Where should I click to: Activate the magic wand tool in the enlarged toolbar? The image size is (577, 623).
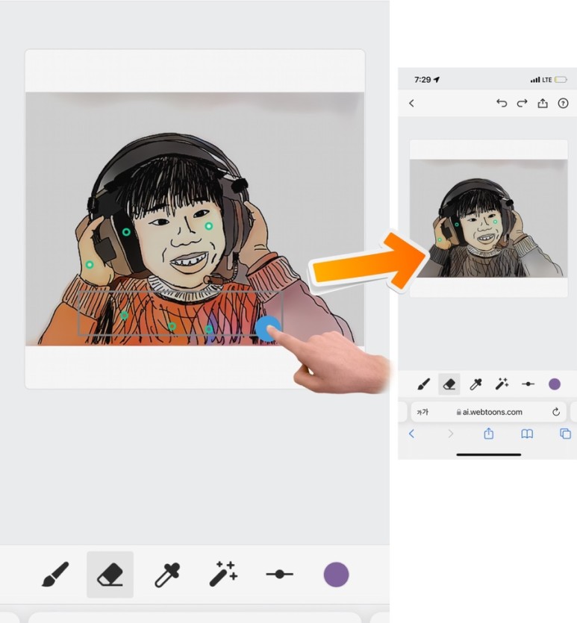point(223,574)
